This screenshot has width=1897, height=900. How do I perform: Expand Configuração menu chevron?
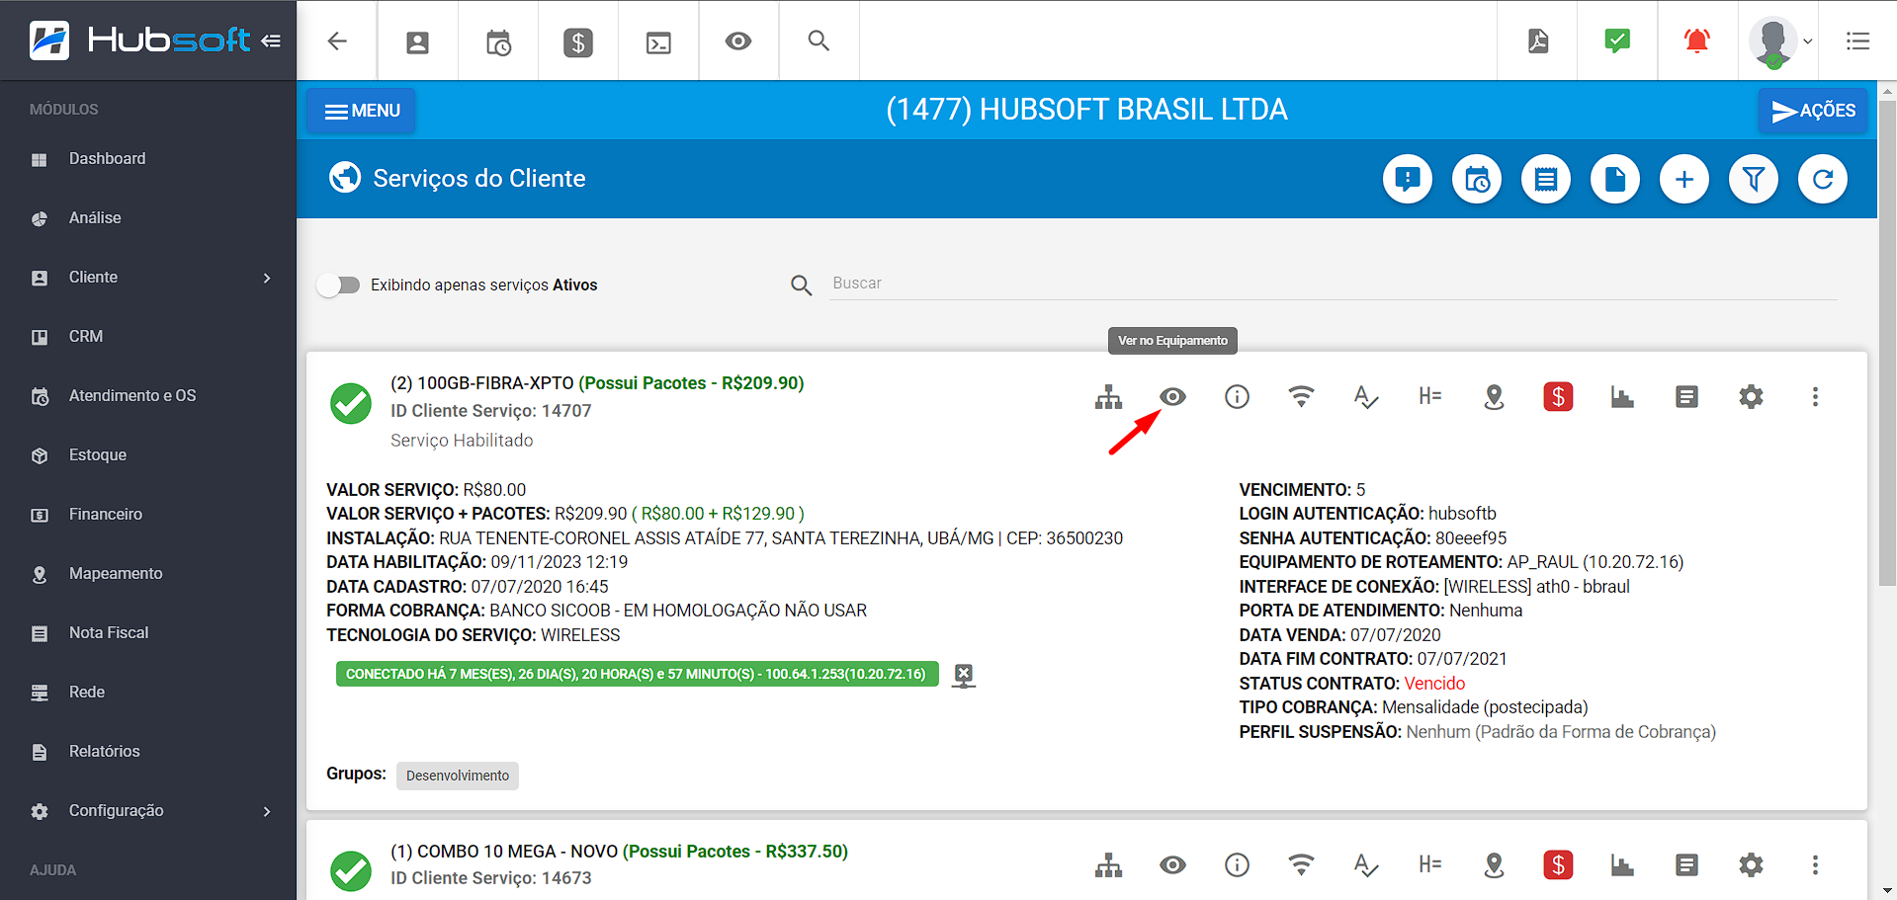pyautogui.click(x=267, y=811)
